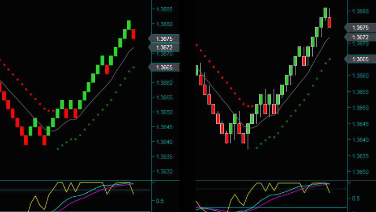The image size is (376, 212).
Task: Click the topmost green candle on right chart
Action: (325, 13)
